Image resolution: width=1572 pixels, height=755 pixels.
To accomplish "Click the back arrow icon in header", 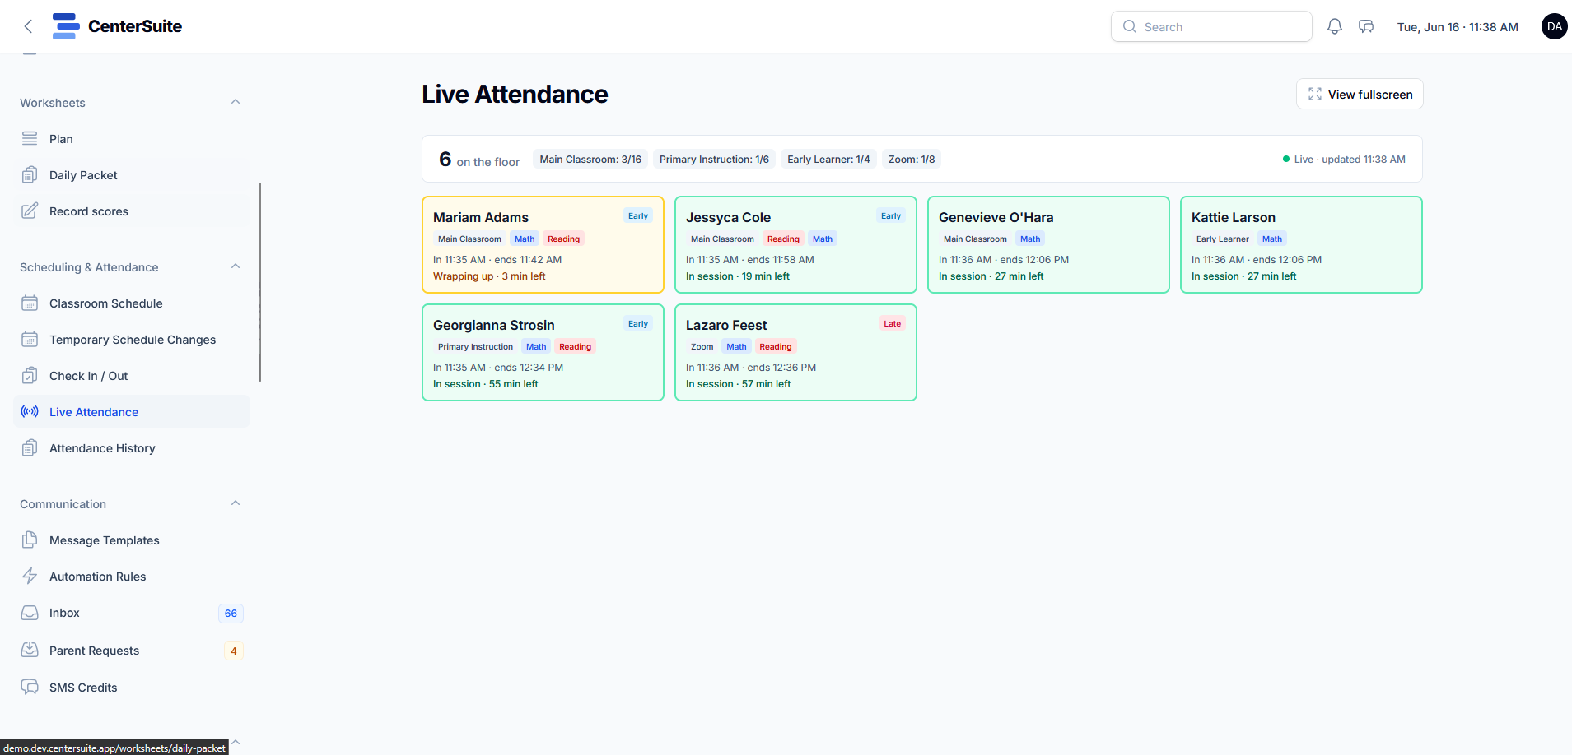I will pyautogui.click(x=28, y=26).
